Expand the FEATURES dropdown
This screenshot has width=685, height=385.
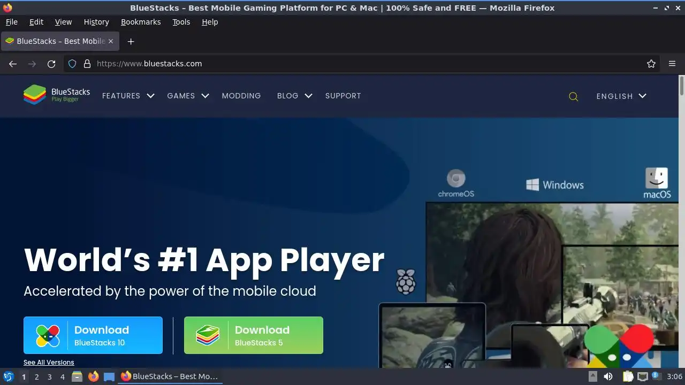pos(128,96)
